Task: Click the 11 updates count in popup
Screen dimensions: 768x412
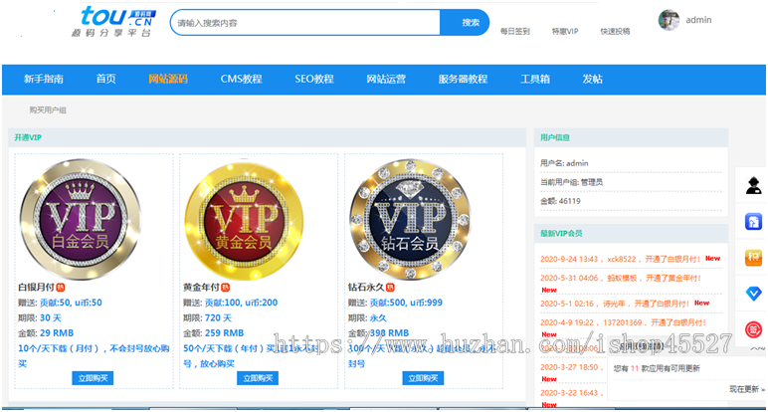Action: 635,368
